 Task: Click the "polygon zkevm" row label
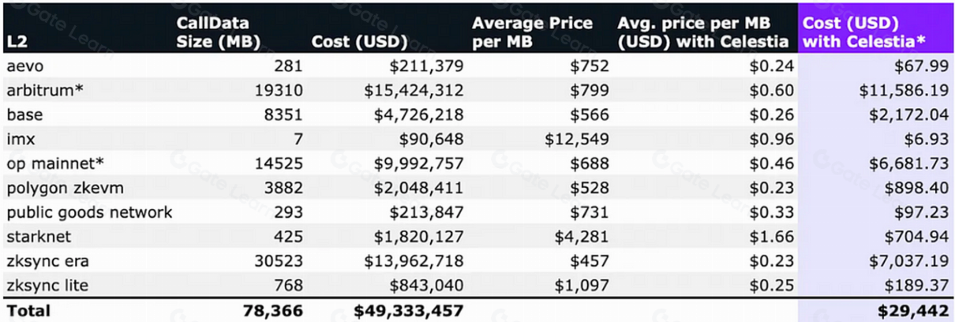point(59,188)
